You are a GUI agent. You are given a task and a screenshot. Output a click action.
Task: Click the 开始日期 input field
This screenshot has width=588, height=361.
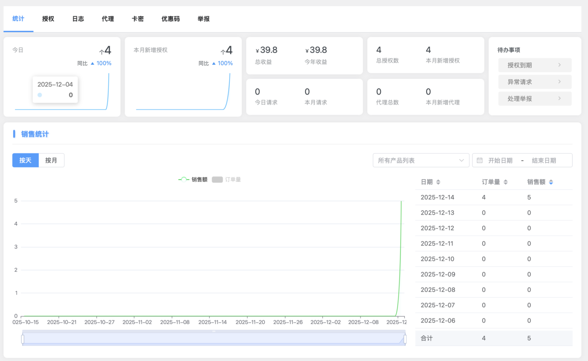tap(500, 160)
